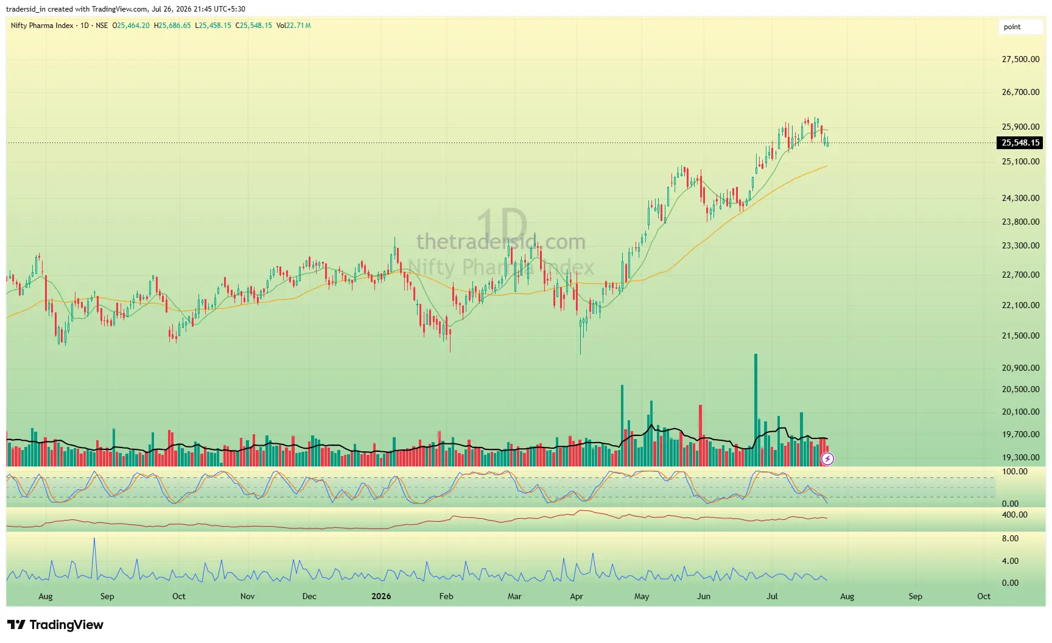Click the 20,100.00 price axis label
Image resolution: width=1052 pixels, height=643 pixels.
point(1021,412)
